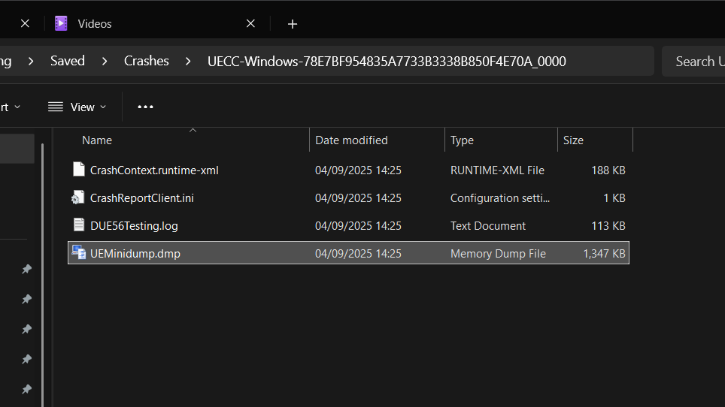Click the RUNTIME-XML File type cell

pos(497,170)
